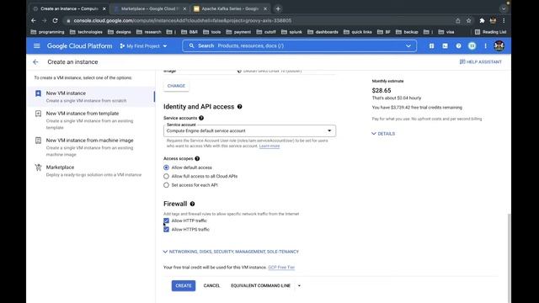
Task: Select Set access for each API
Action: tap(167, 185)
